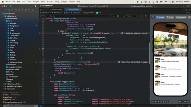Click Done to close find bar
Screen dimensions: 191x107
pos(147,16)
